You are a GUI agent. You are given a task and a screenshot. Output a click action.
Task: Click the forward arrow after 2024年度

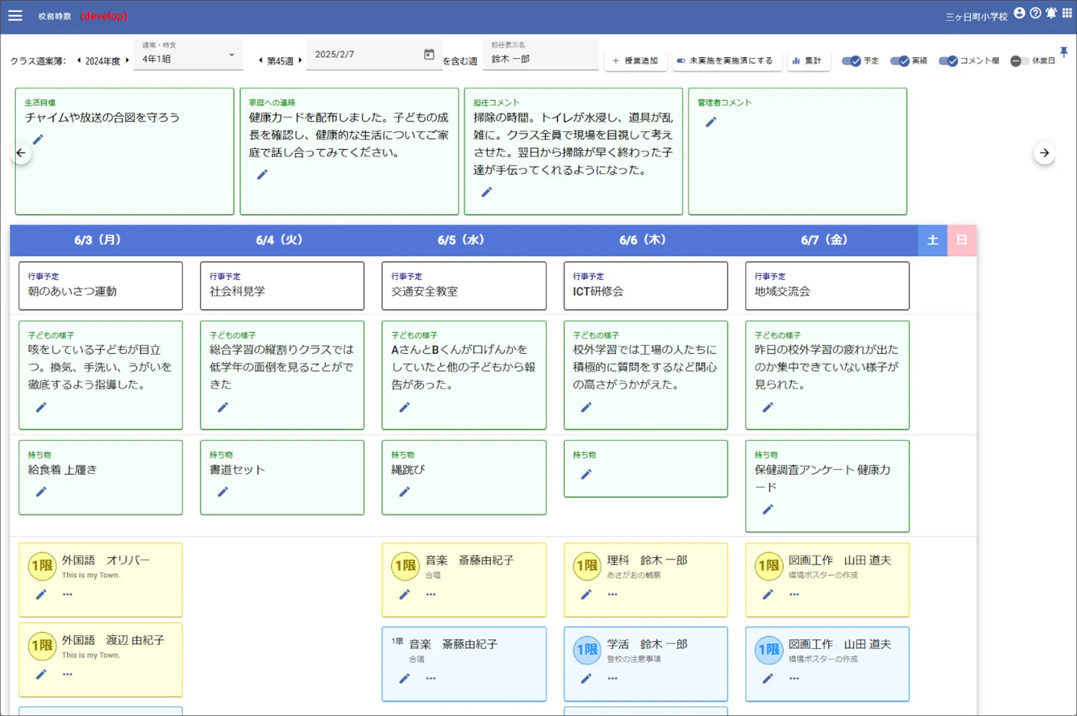[126, 61]
